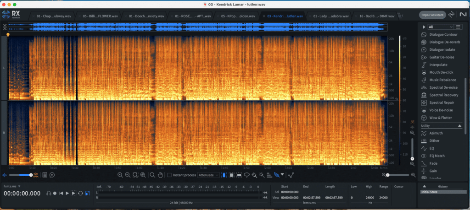Open the Fade utility
470x210 pixels.
pos(429,163)
